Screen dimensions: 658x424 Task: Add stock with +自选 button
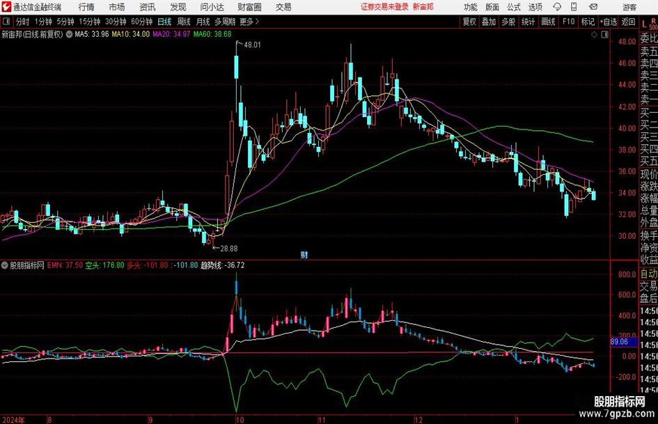608,22
